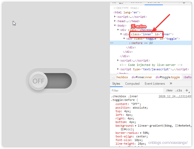Screen dimensions: 194x149
Task: Open the #e4e4e4 color swatch picker
Action: pos(177,126)
